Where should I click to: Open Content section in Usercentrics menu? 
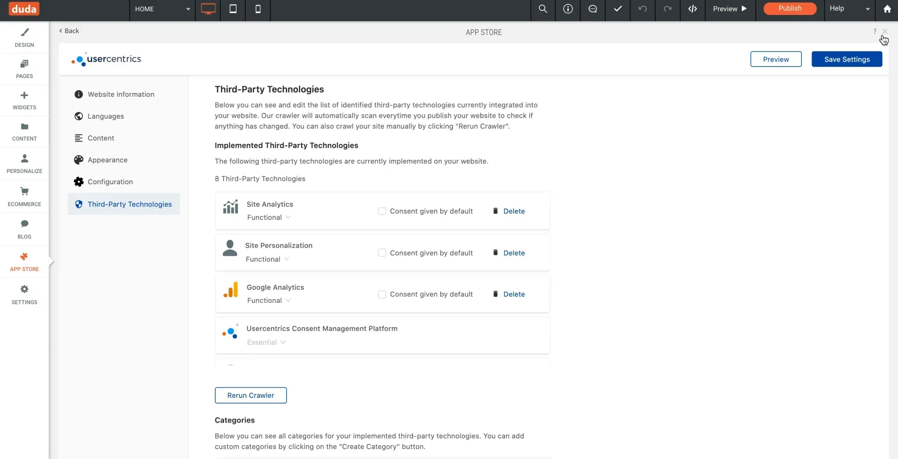123,138
